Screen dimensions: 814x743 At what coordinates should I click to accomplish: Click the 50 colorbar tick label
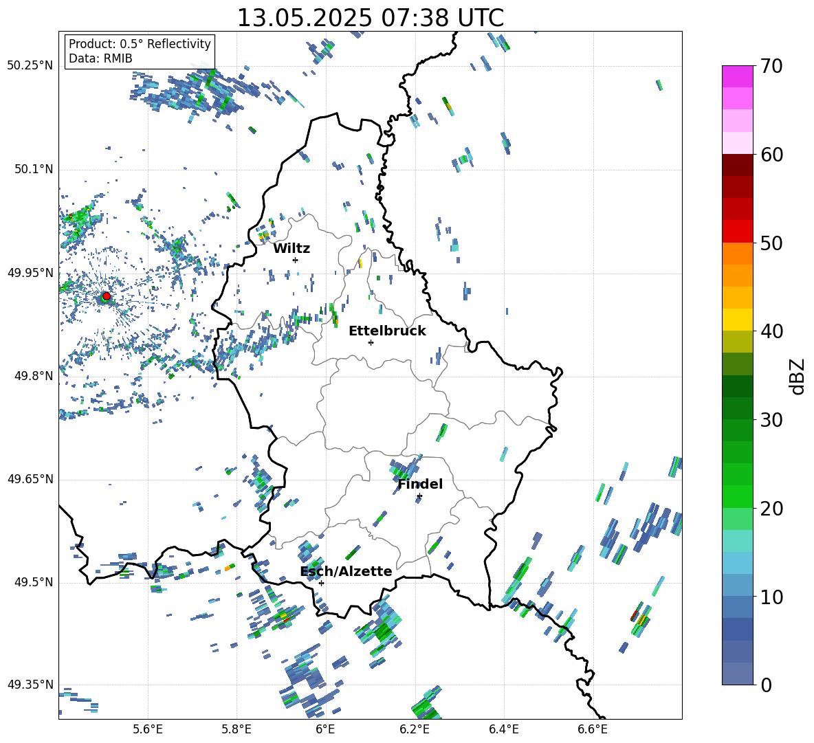pos(771,243)
